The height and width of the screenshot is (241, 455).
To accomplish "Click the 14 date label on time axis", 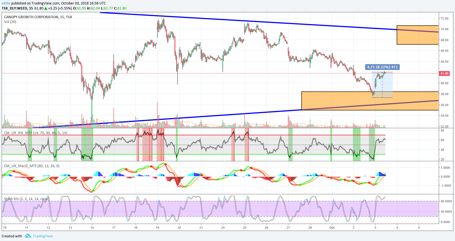I will coord(92,228).
